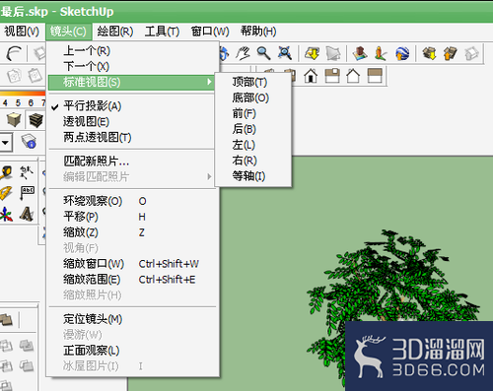Click the orange gradient color bar

pyautogui.click(x=23, y=94)
